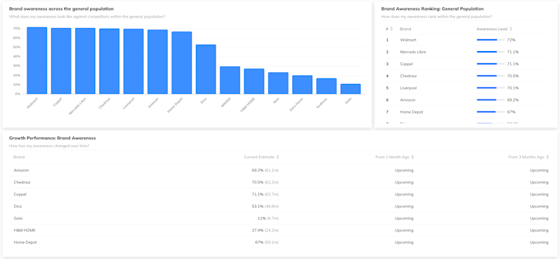The width and height of the screenshot is (560, 259).
Task: Click Chedraui awareness progress bar in ranking
Action: pyautogui.click(x=491, y=76)
